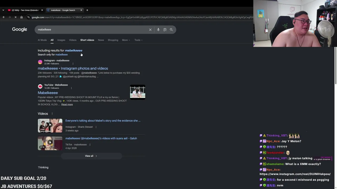The height and width of the screenshot is (189, 337).
Task: Open the News results tab
Action: (101, 40)
